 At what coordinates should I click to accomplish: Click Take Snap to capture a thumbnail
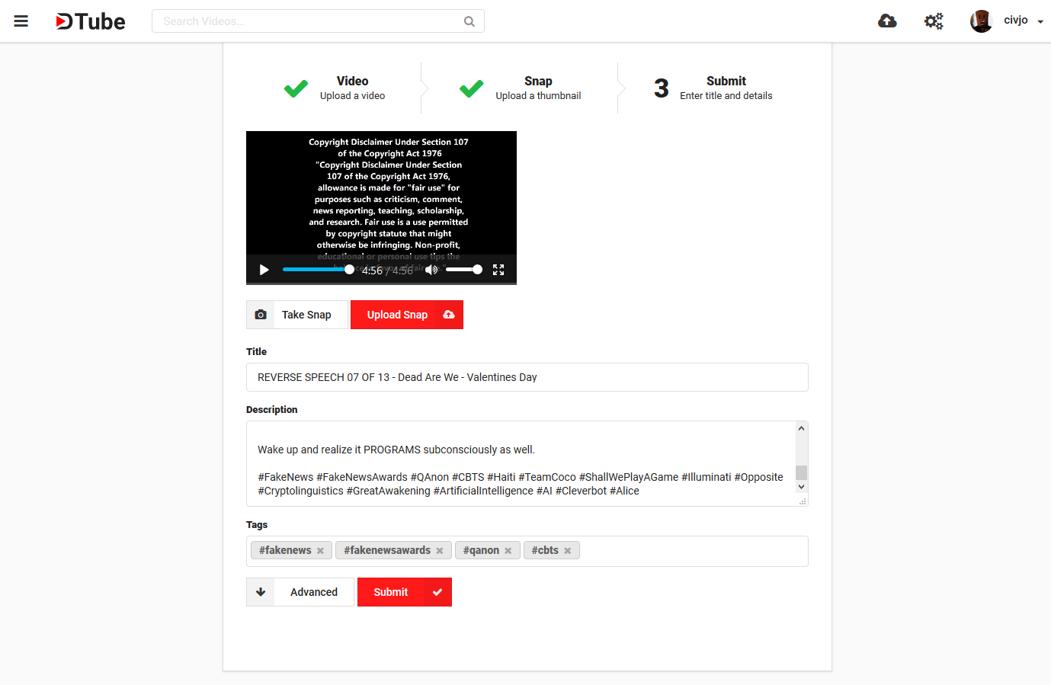tap(306, 314)
